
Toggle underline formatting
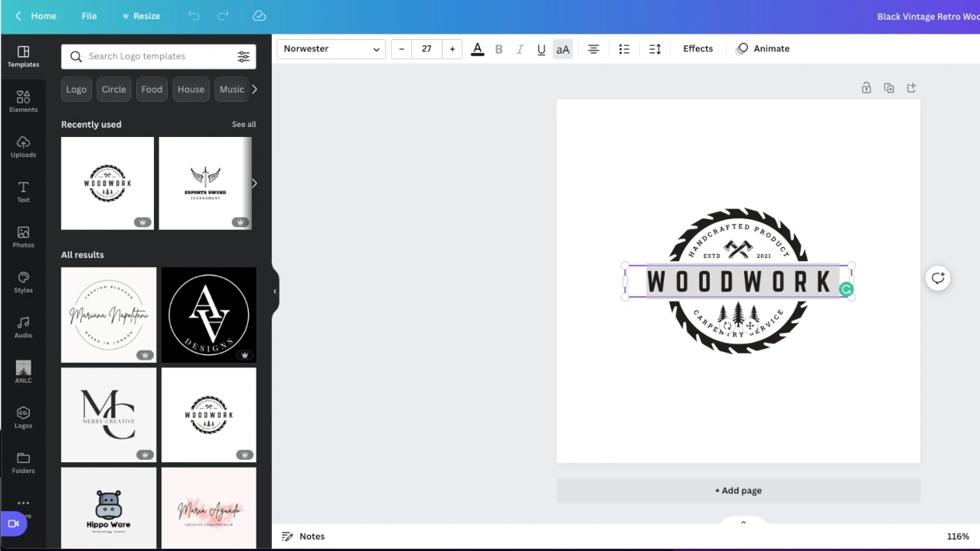541,49
